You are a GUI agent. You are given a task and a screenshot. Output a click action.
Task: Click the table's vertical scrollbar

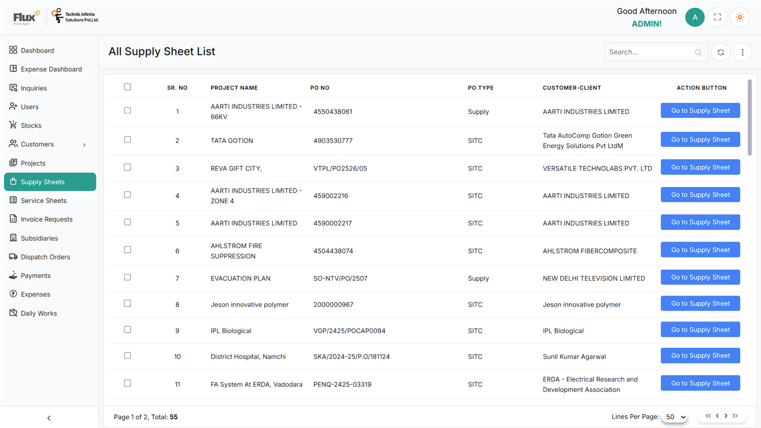click(x=750, y=118)
